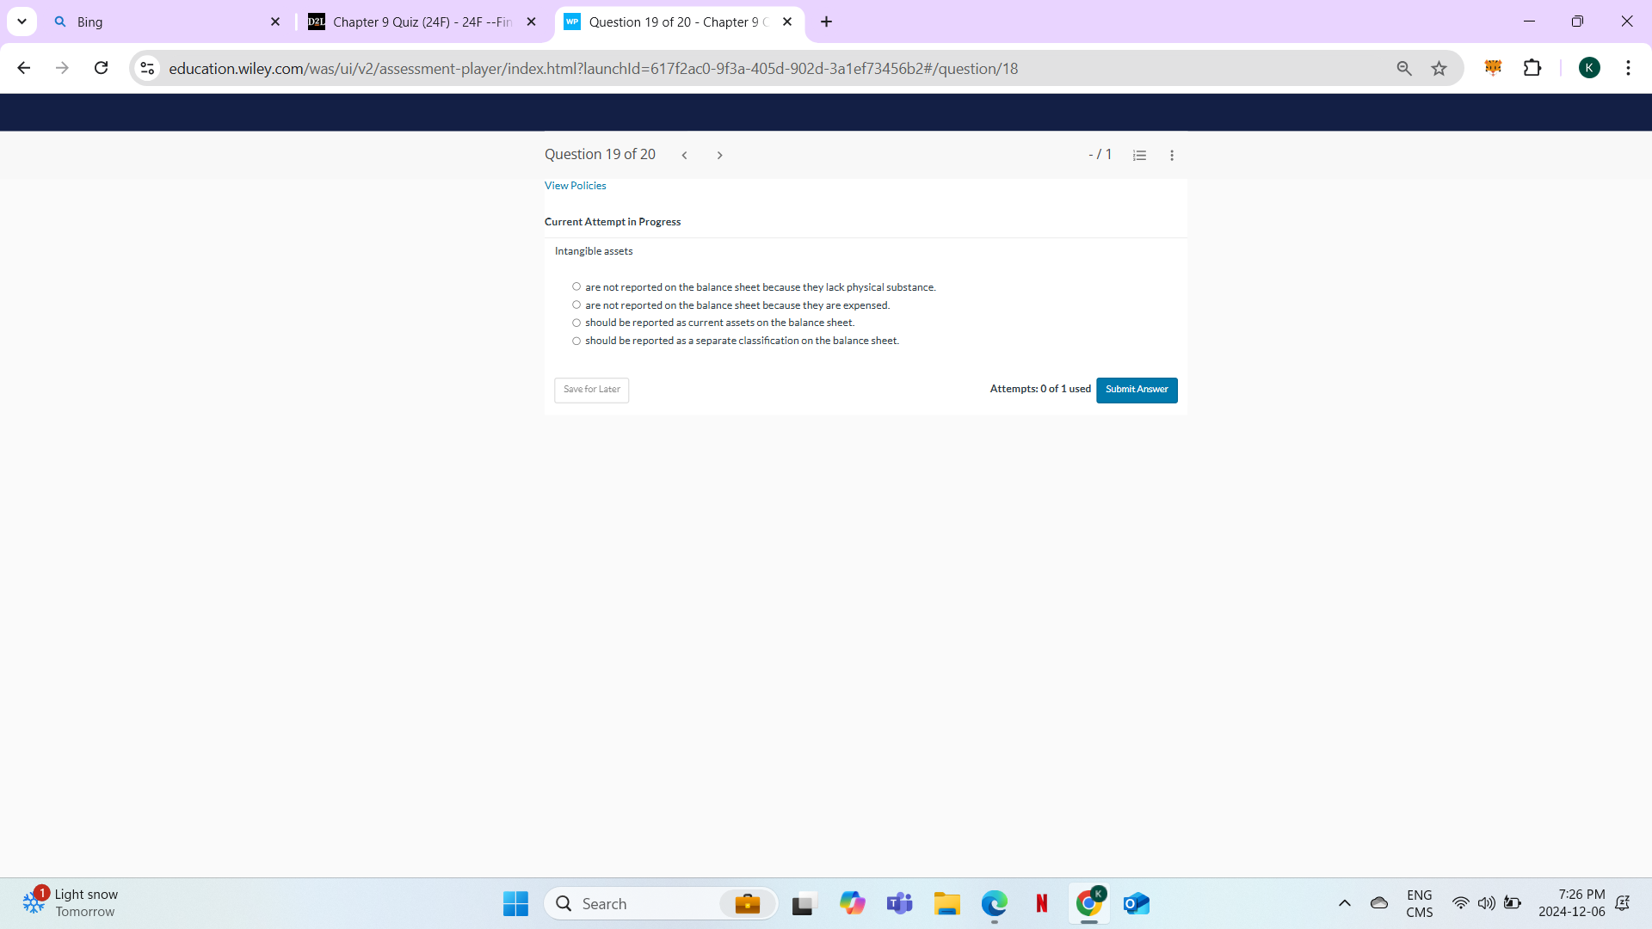Open the View Policies link
The image size is (1652, 929).
575,185
